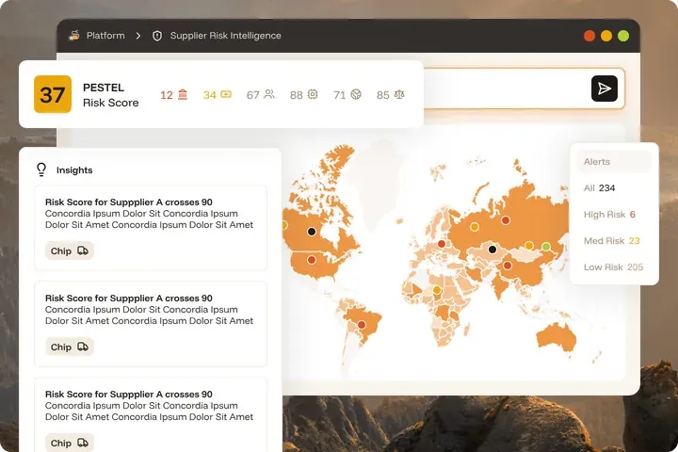Screen dimensions: 678x452
Task: Click the Chip tag in the second insight card
Action: coord(70,347)
